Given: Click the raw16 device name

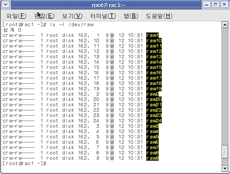Looking at the screenshot, I should coord(154,73).
